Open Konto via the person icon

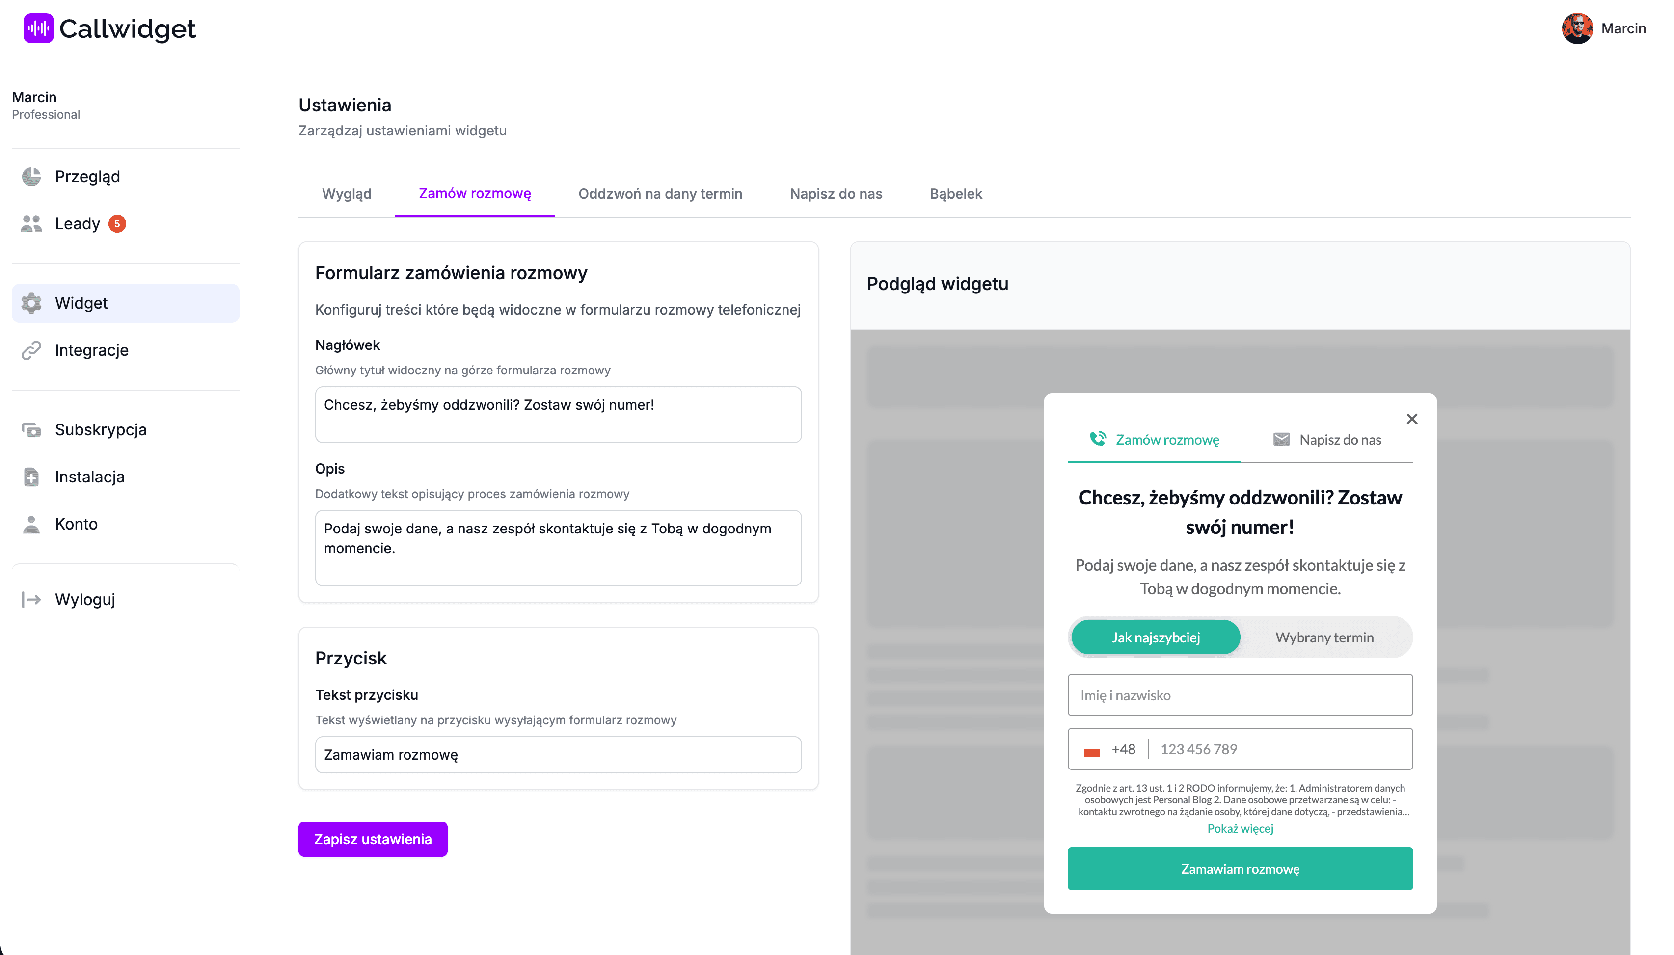(31, 524)
